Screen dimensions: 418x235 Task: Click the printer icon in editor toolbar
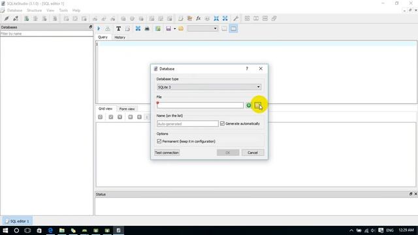click(x=147, y=29)
